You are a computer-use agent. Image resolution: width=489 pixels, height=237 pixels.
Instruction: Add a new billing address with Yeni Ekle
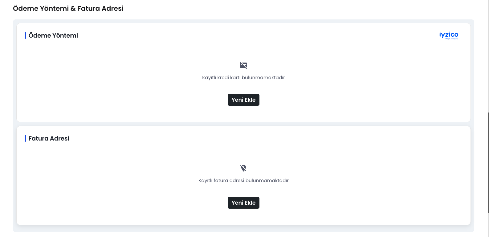point(243,203)
